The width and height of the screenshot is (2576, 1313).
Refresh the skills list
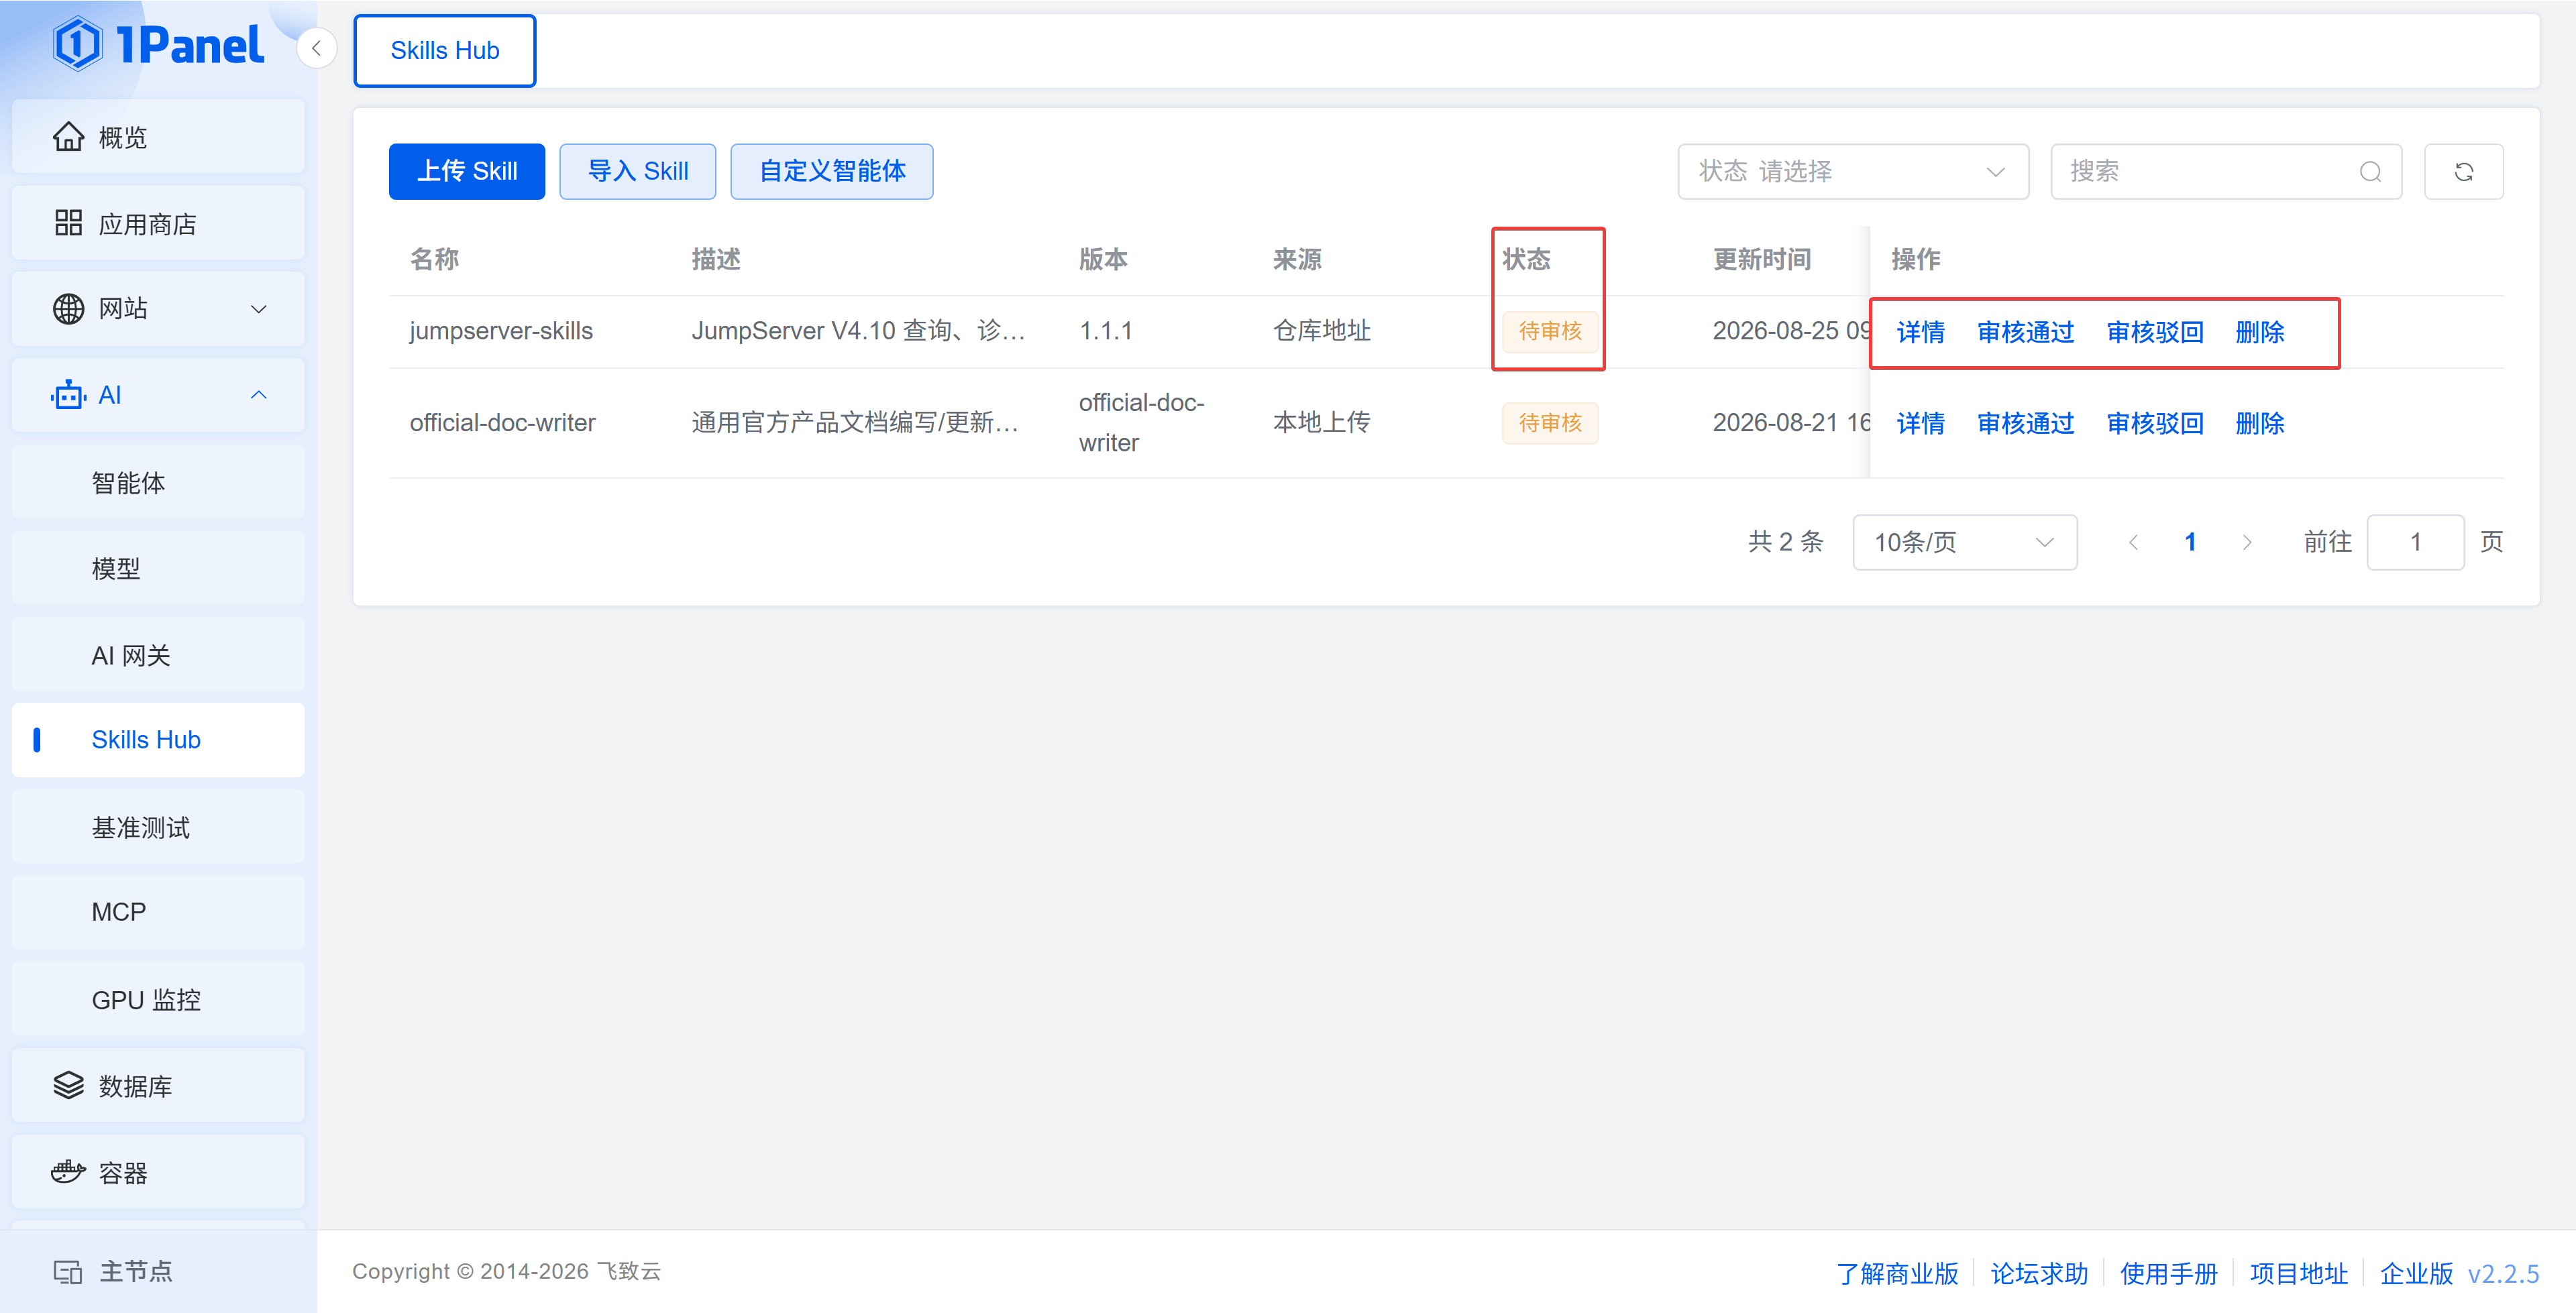[x=2463, y=172]
